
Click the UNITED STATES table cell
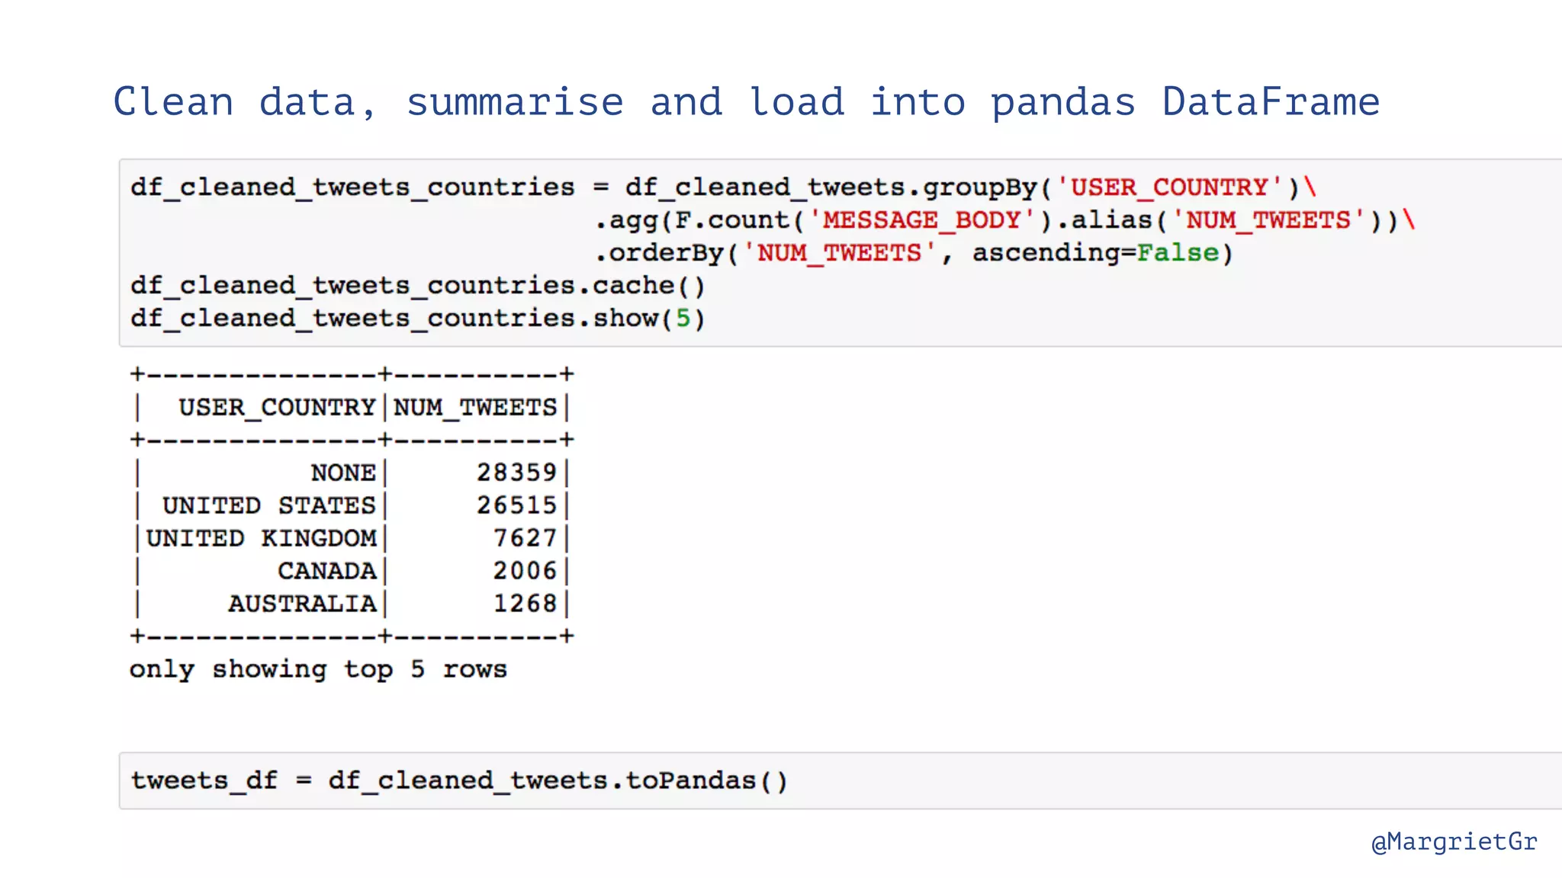tap(269, 505)
